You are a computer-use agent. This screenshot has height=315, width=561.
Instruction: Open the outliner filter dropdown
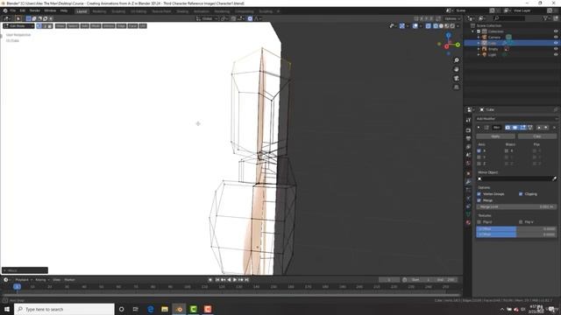point(546,17)
